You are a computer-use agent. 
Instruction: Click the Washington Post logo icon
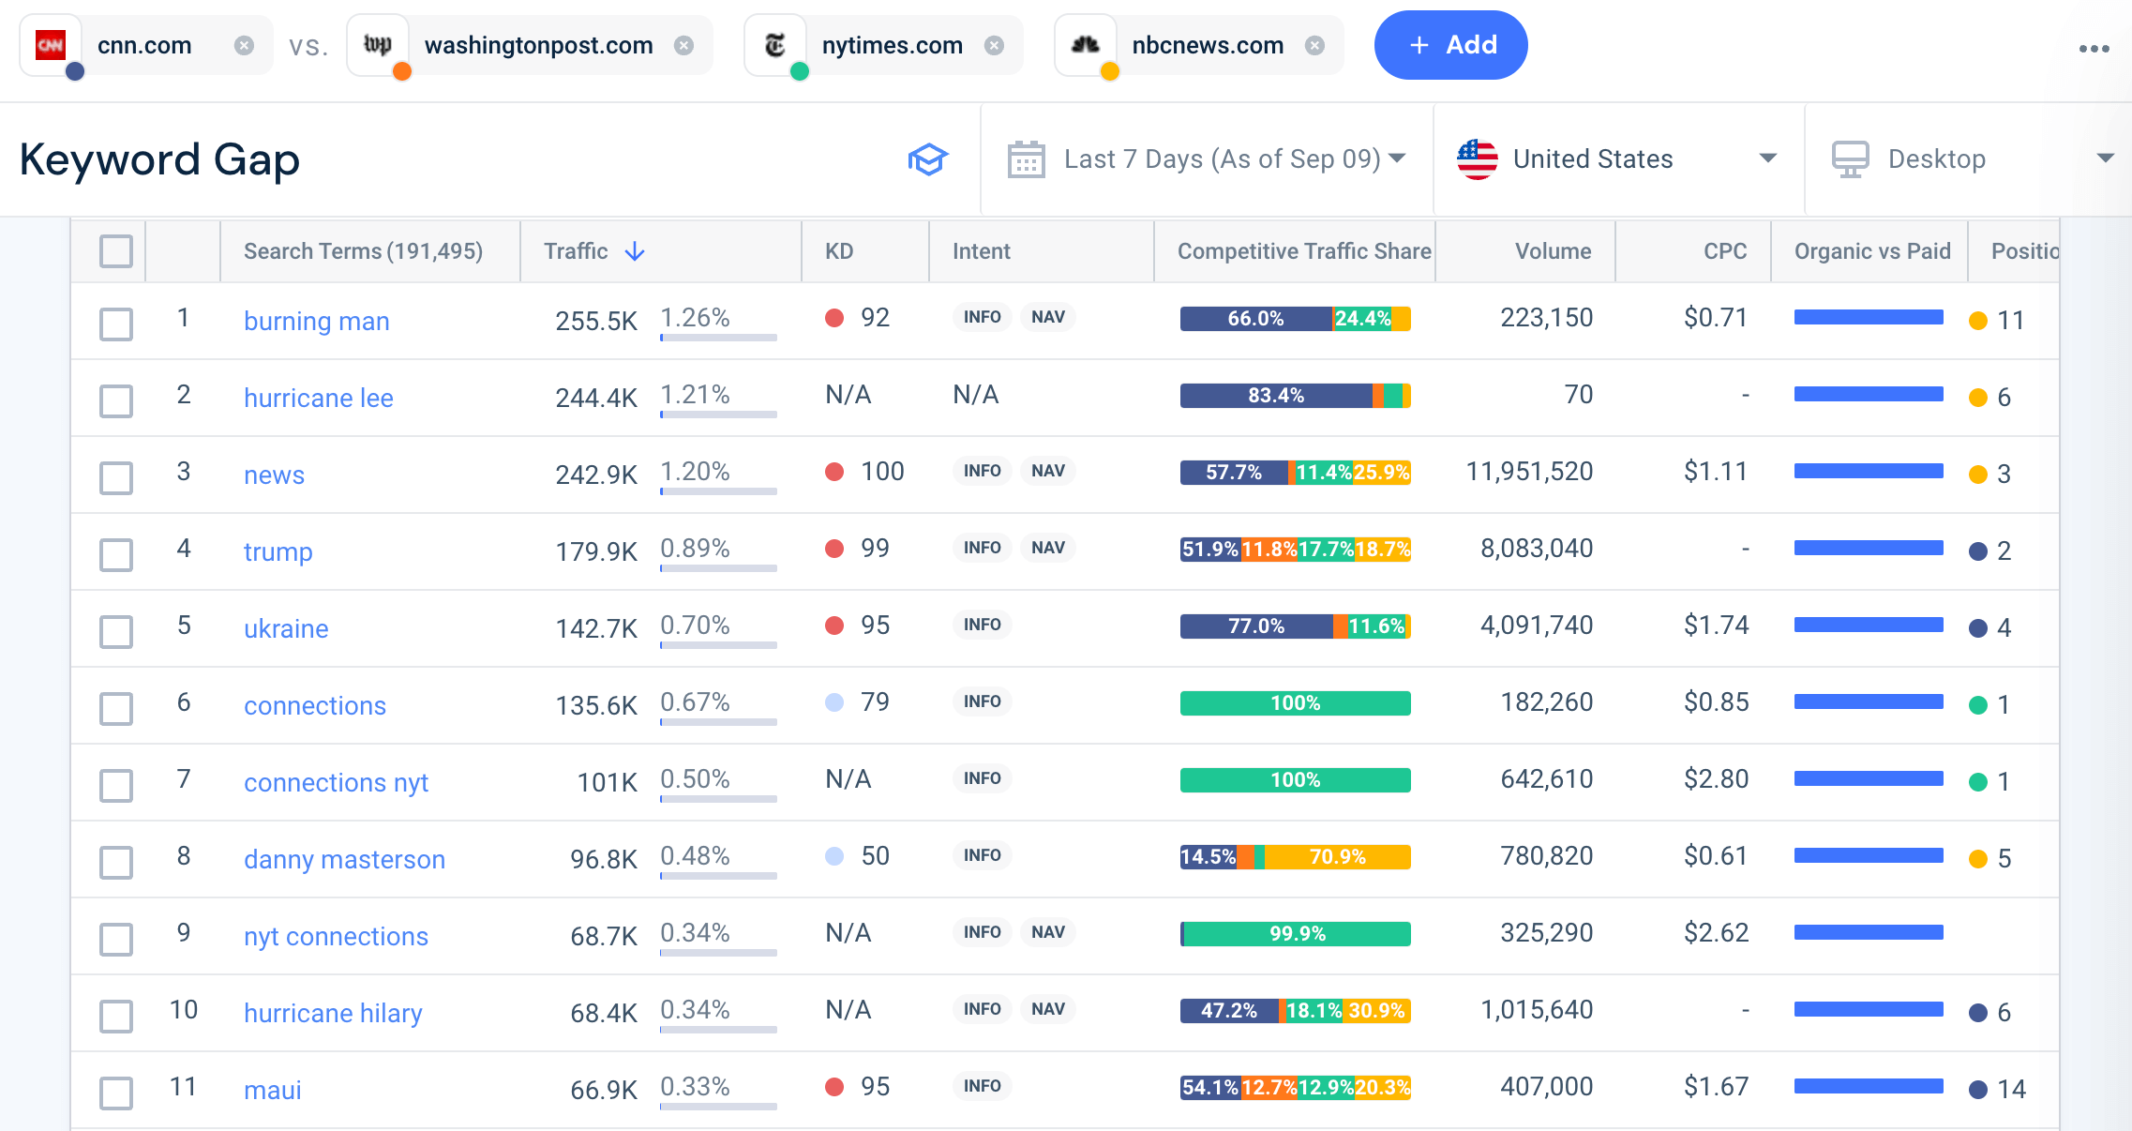(378, 44)
